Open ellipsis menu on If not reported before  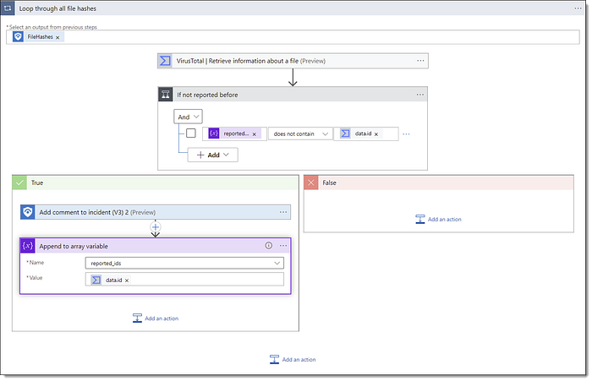click(x=419, y=95)
